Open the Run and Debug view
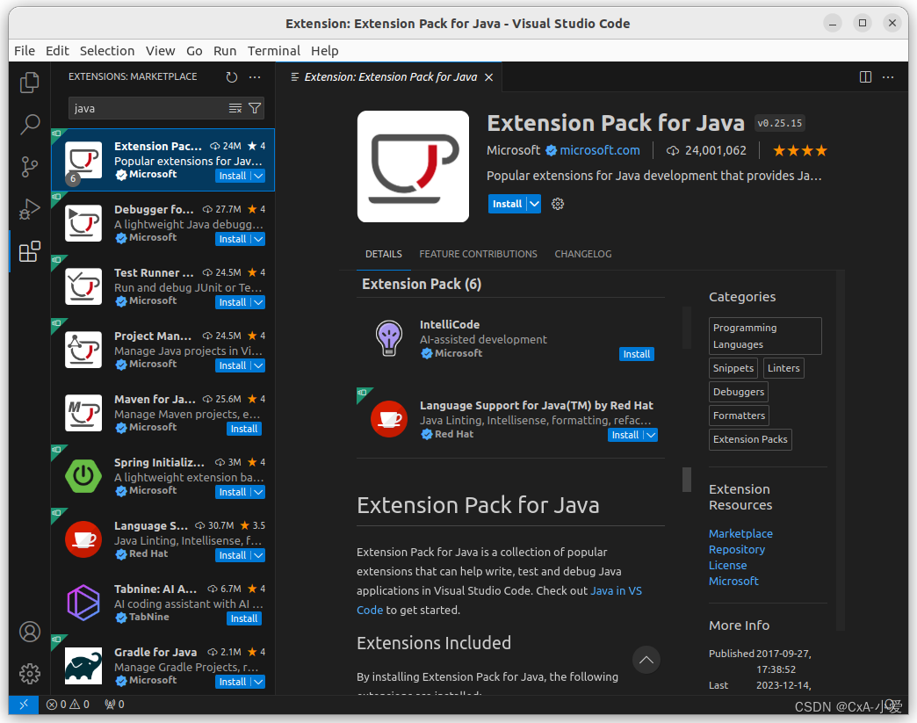 click(29, 209)
